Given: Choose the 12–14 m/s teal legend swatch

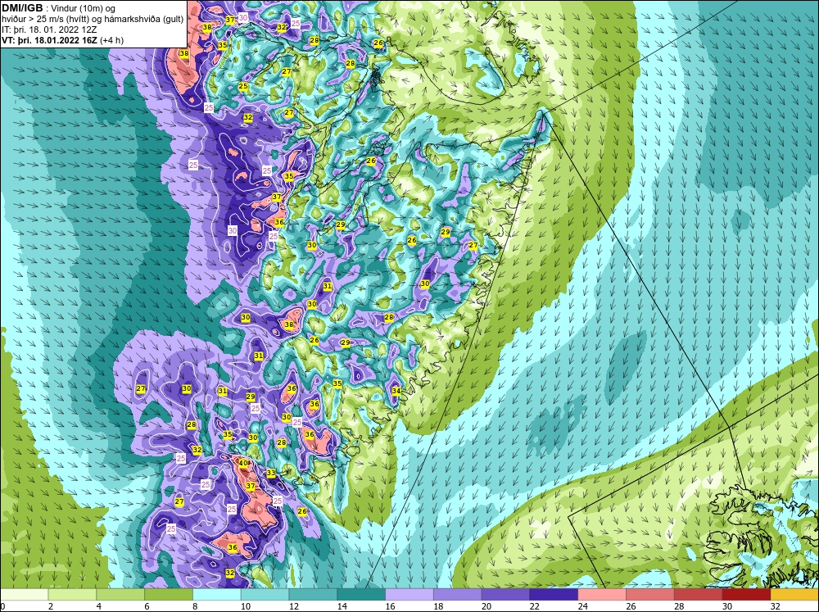Looking at the screenshot, I should 313,595.
